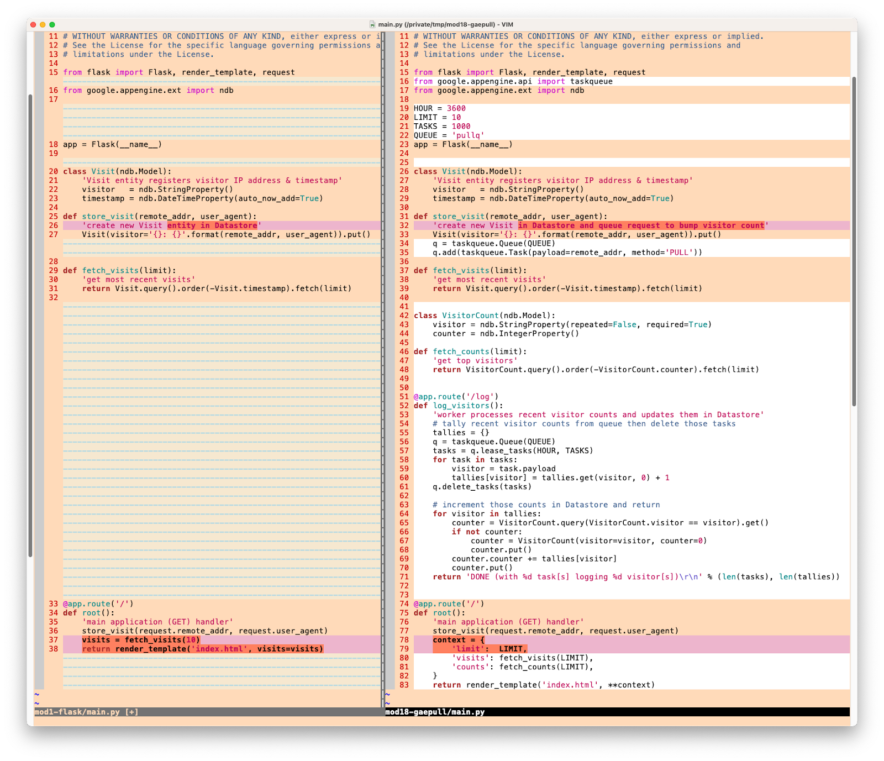The height and width of the screenshot is (761, 884).
Task: Click the highlighted 'entity in Datastore' diff text
Action: [212, 225]
